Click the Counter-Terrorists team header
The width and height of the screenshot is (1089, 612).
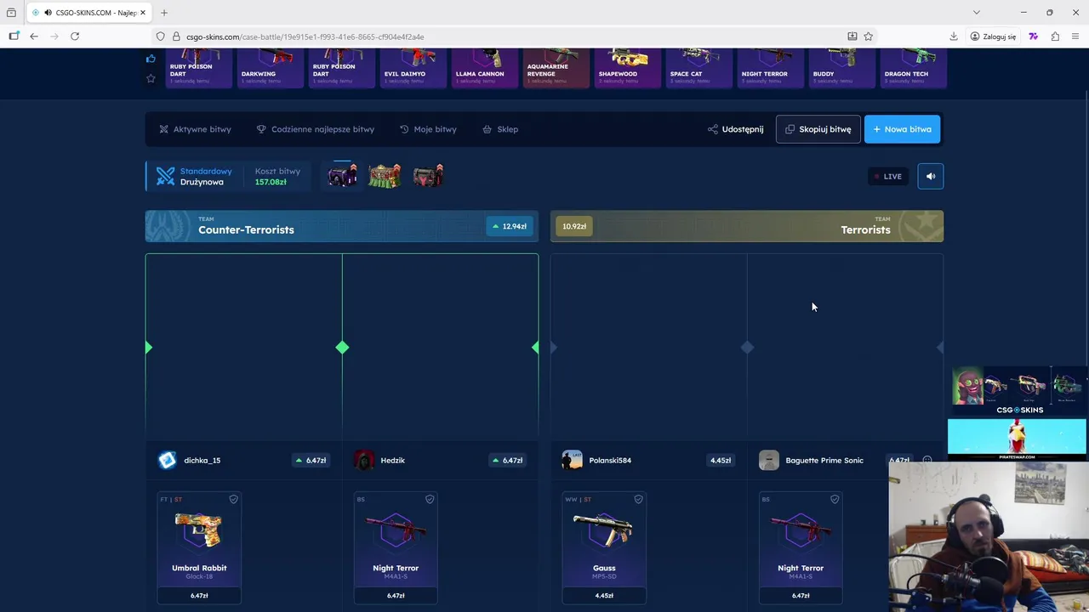[x=341, y=226]
